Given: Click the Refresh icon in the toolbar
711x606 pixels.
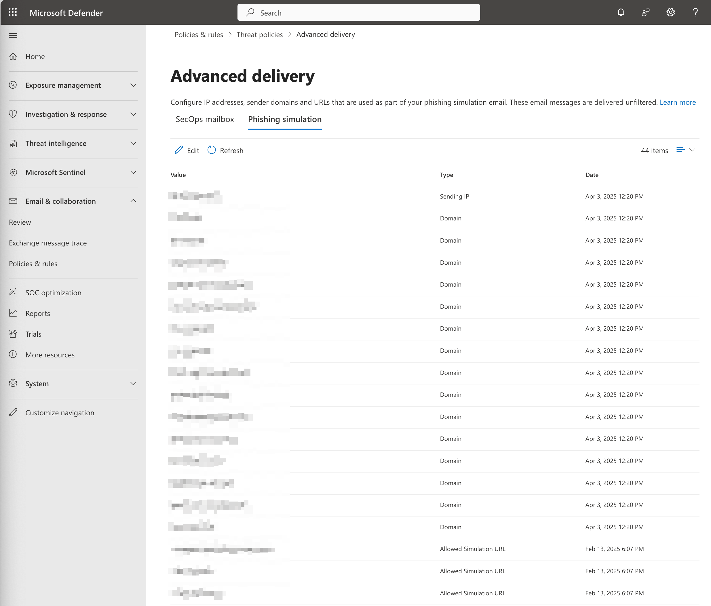Looking at the screenshot, I should (212, 150).
